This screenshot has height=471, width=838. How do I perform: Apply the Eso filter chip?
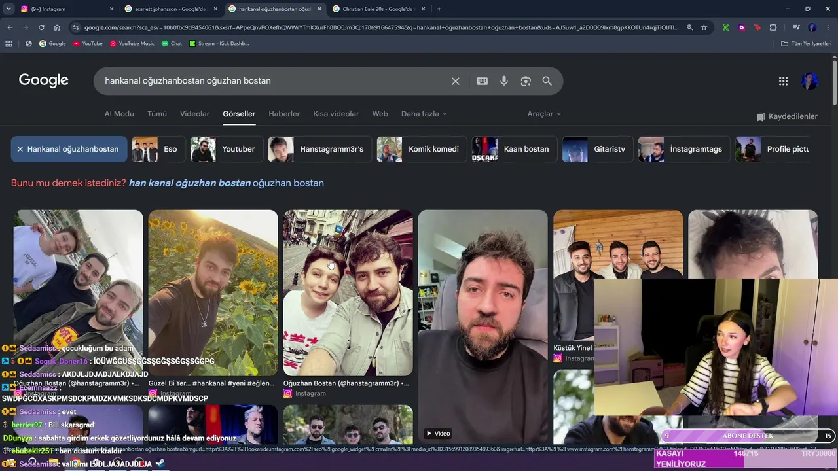click(x=159, y=149)
